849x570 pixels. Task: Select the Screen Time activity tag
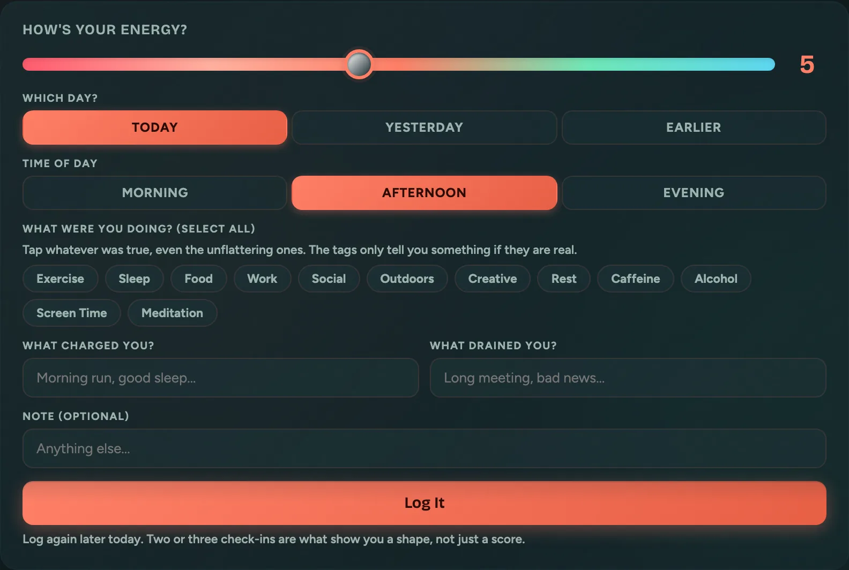point(72,313)
